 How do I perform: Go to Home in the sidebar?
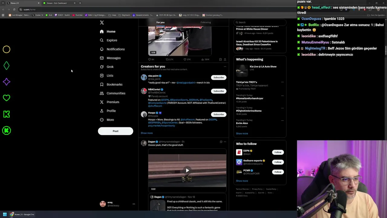point(108,31)
